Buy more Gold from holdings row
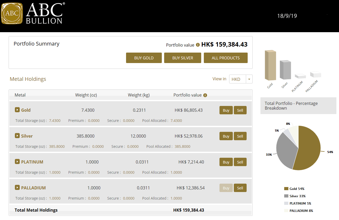 coord(226,110)
